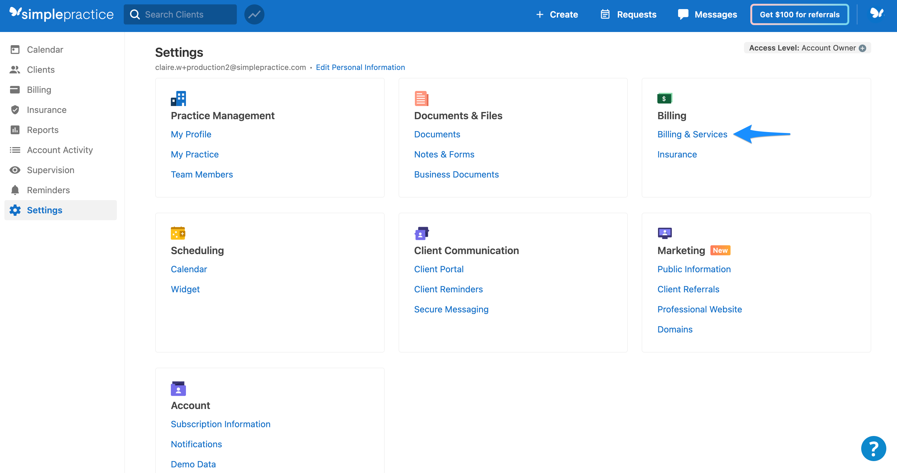Image resolution: width=897 pixels, height=473 pixels.
Task: Click the Reminders bell icon
Action: pos(15,190)
